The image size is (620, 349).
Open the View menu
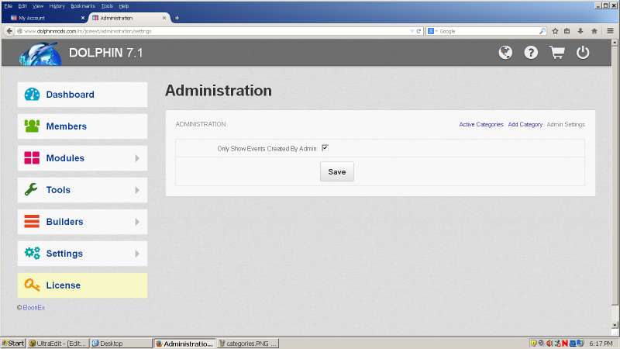coord(38,6)
